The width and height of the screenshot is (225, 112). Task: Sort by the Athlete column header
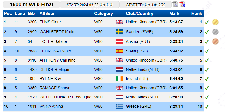click(47, 14)
